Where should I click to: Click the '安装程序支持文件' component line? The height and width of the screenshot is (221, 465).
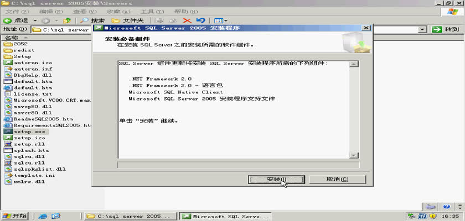click(201, 99)
